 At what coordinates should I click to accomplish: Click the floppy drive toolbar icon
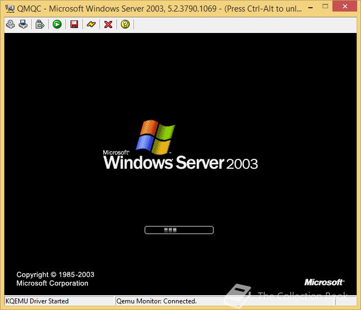point(23,24)
